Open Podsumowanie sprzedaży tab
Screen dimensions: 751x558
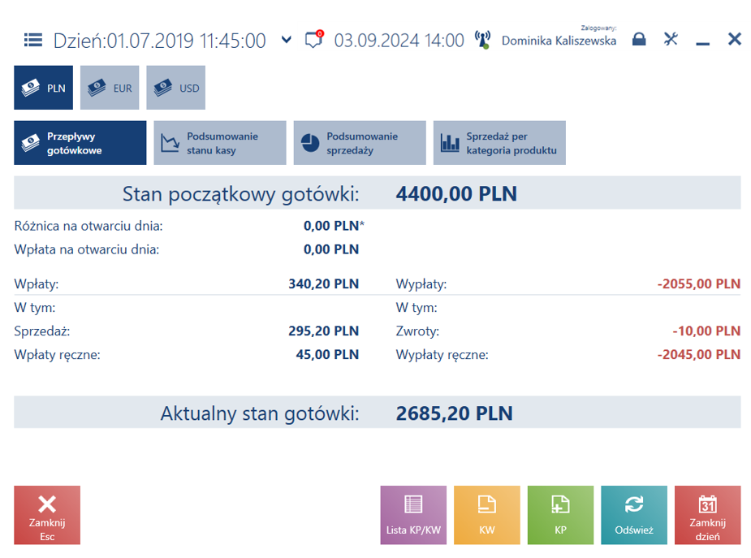360,143
